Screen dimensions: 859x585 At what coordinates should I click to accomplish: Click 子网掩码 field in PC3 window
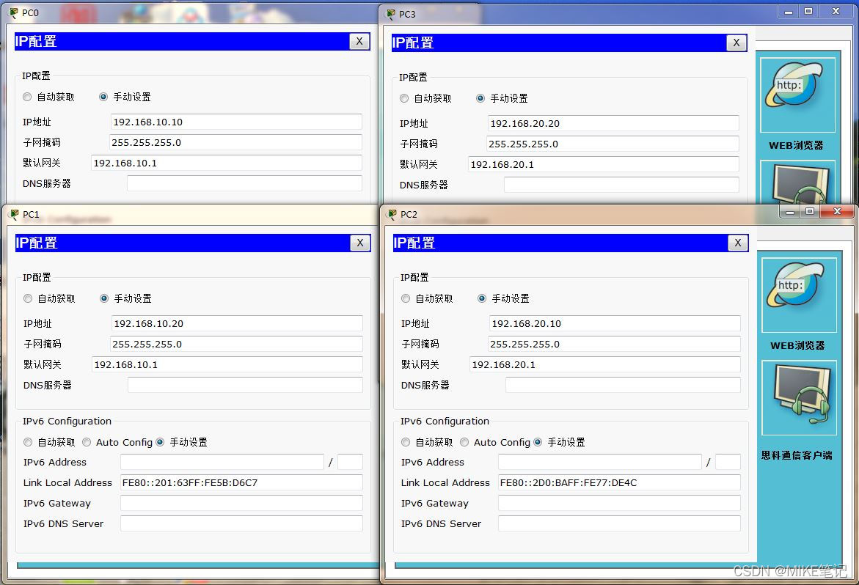tap(613, 144)
